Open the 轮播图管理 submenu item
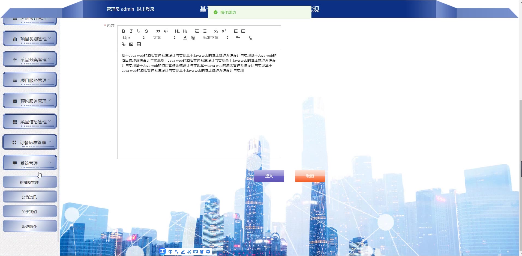This screenshot has width=522, height=256. pyautogui.click(x=30, y=182)
